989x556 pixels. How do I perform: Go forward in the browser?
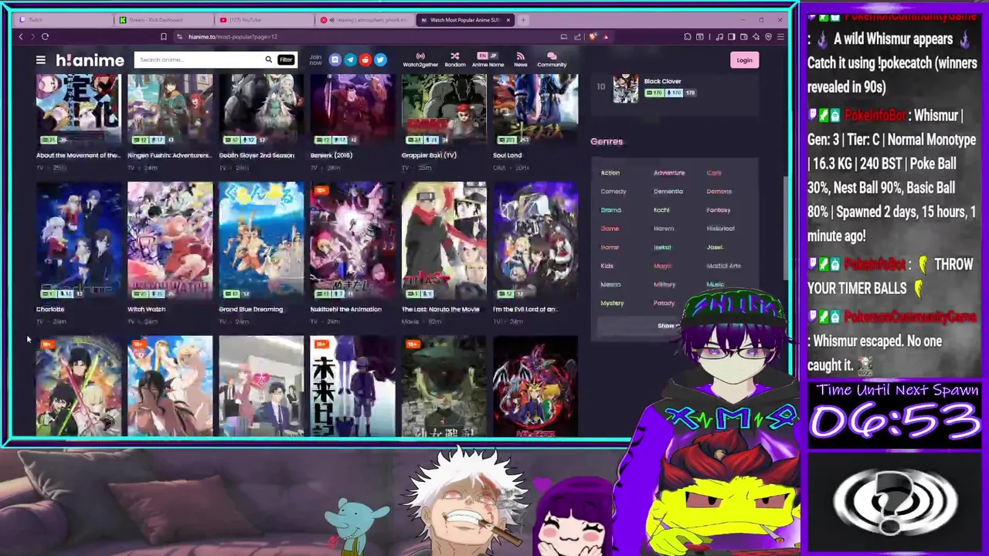(x=32, y=36)
